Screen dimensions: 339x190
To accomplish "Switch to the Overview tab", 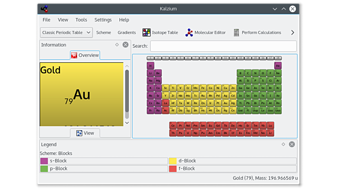I will pyautogui.click(x=85, y=55).
